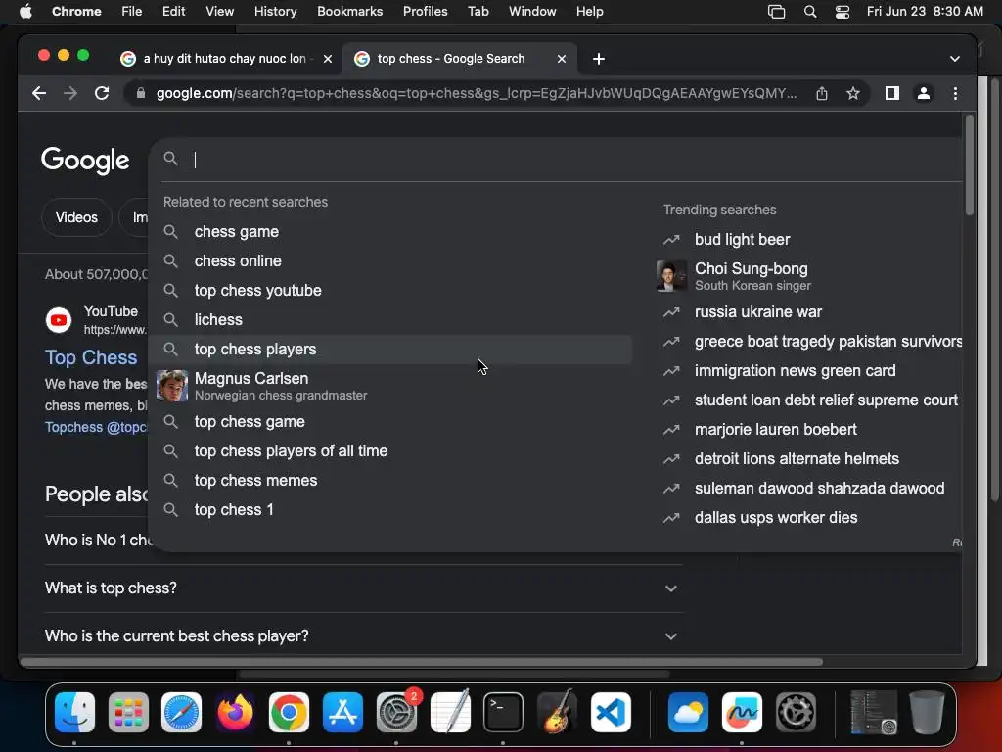Open App Store from the Dock
The image size is (1002, 752).
[x=342, y=712]
